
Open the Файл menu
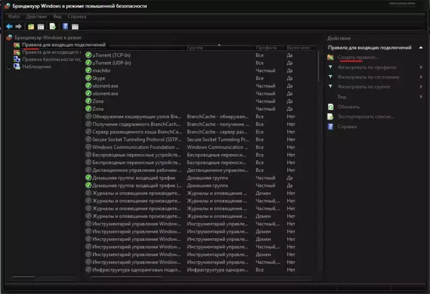coord(14,17)
